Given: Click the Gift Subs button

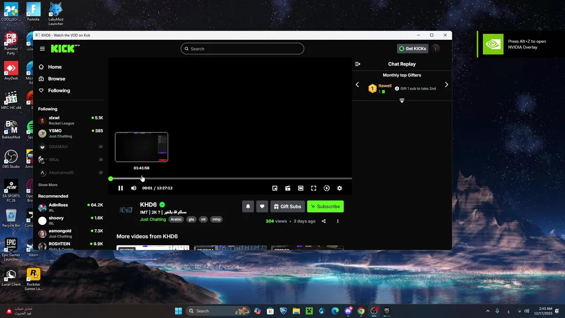Looking at the screenshot, I should click(288, 206).
